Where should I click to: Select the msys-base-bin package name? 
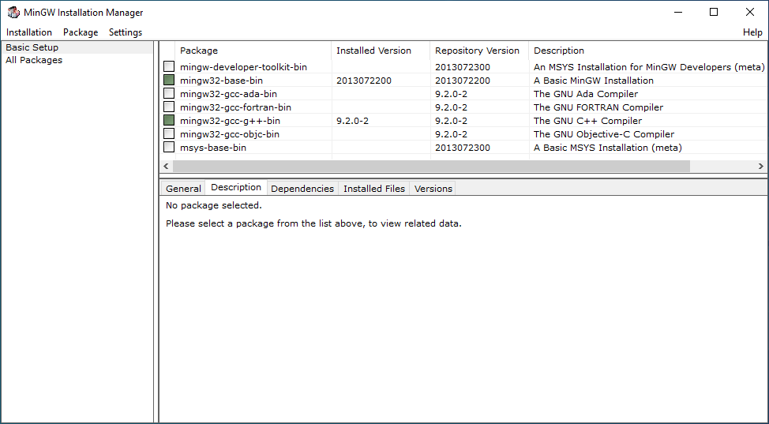213,147
